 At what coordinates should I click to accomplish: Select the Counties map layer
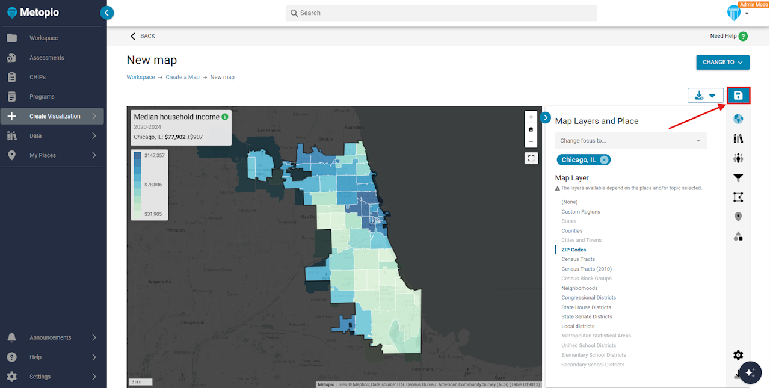click(x=571, y=231)
